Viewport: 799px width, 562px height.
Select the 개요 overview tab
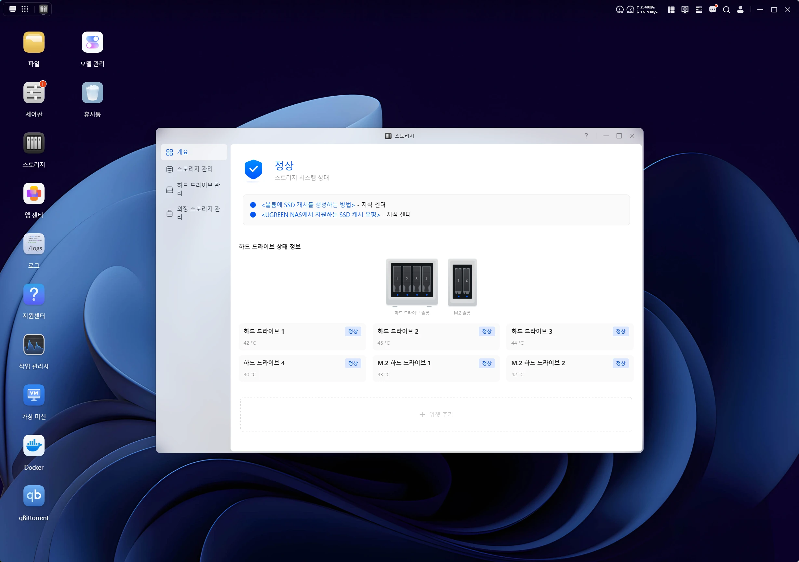[194, 152]
